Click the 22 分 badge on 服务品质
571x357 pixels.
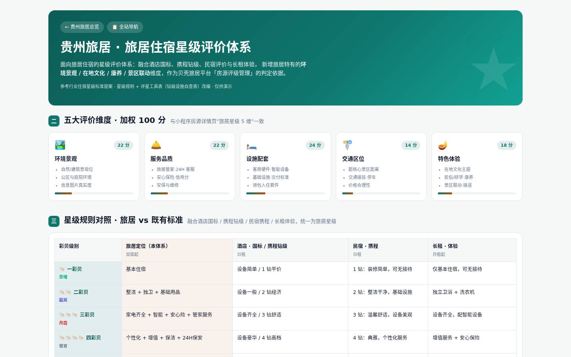coord(219,145)
